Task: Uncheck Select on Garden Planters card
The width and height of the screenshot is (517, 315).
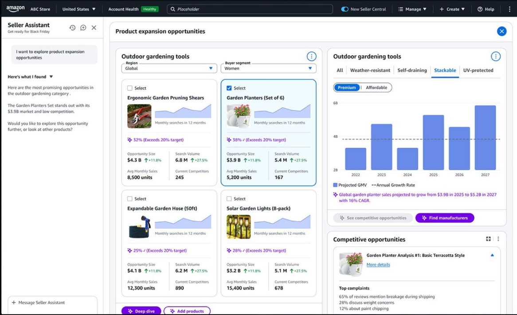Action: point(229,88)
